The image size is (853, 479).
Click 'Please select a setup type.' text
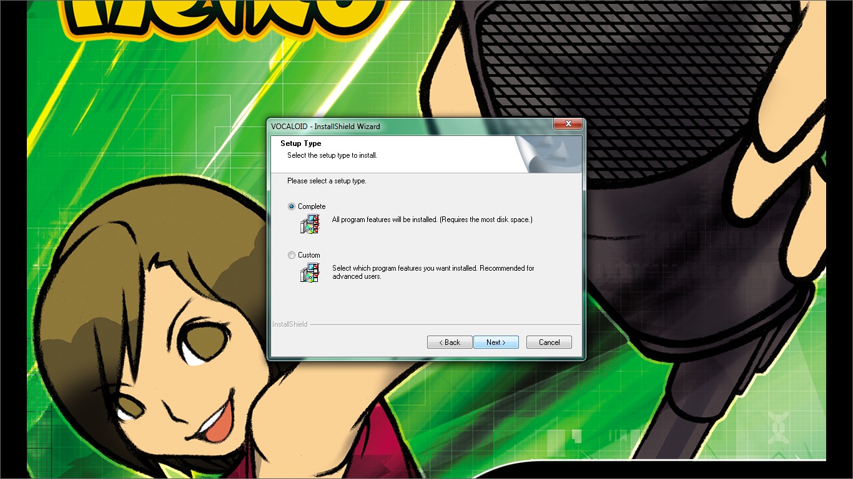pyautogui.click(x=327, y=181)
